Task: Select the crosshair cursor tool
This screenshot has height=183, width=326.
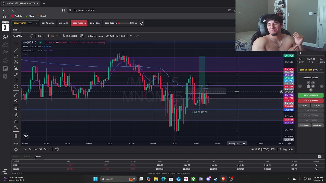Action: click(x=16, y=44)
